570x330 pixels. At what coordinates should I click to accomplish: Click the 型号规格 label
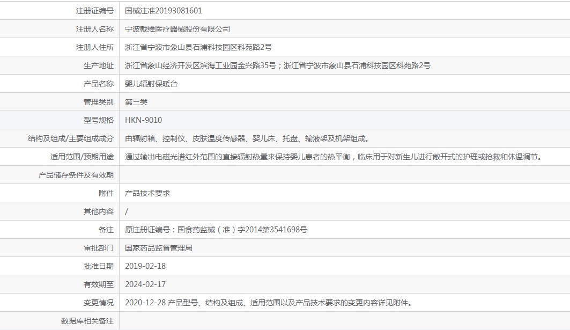coord(99,120)
